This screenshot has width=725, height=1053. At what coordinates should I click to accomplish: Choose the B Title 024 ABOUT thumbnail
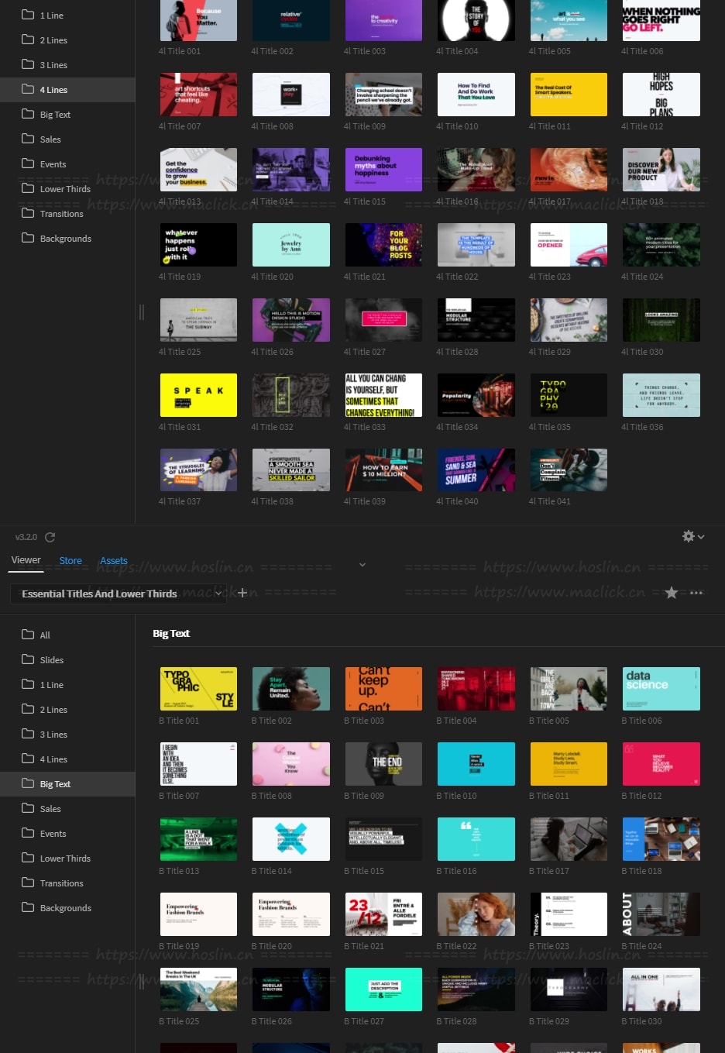coord(661,914)
